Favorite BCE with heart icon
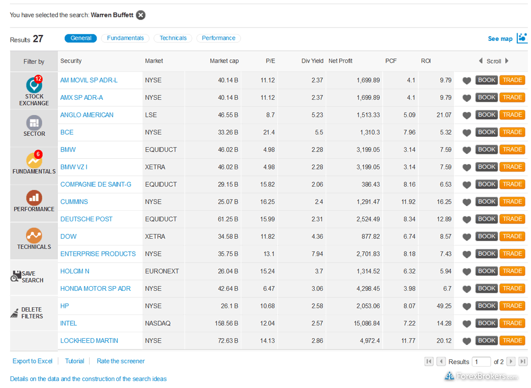The width and height of the screenshot is (531, 388). 467,133
